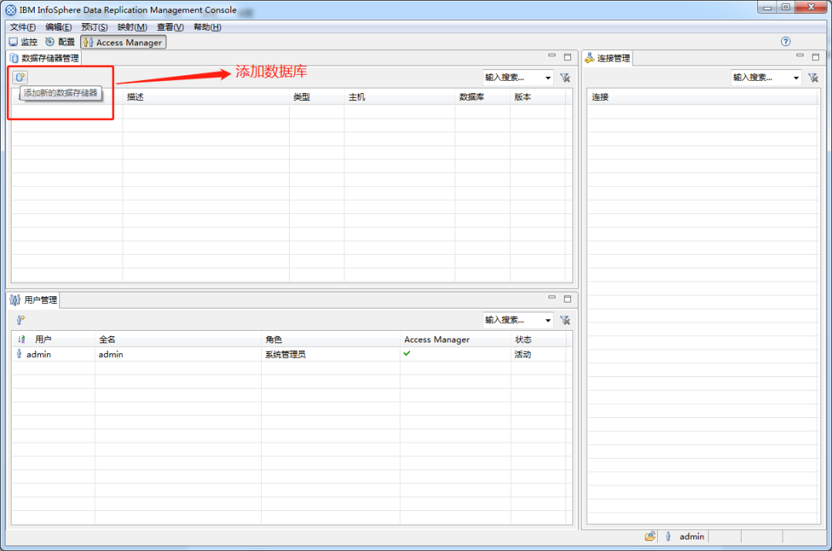Click the admin full name cell
This screenshot has width=832, height=551.
pos(111,354)
